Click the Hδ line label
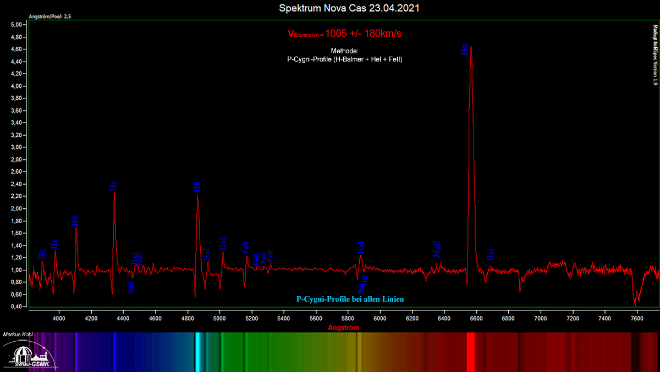660x372 pixels. (75, 221)
